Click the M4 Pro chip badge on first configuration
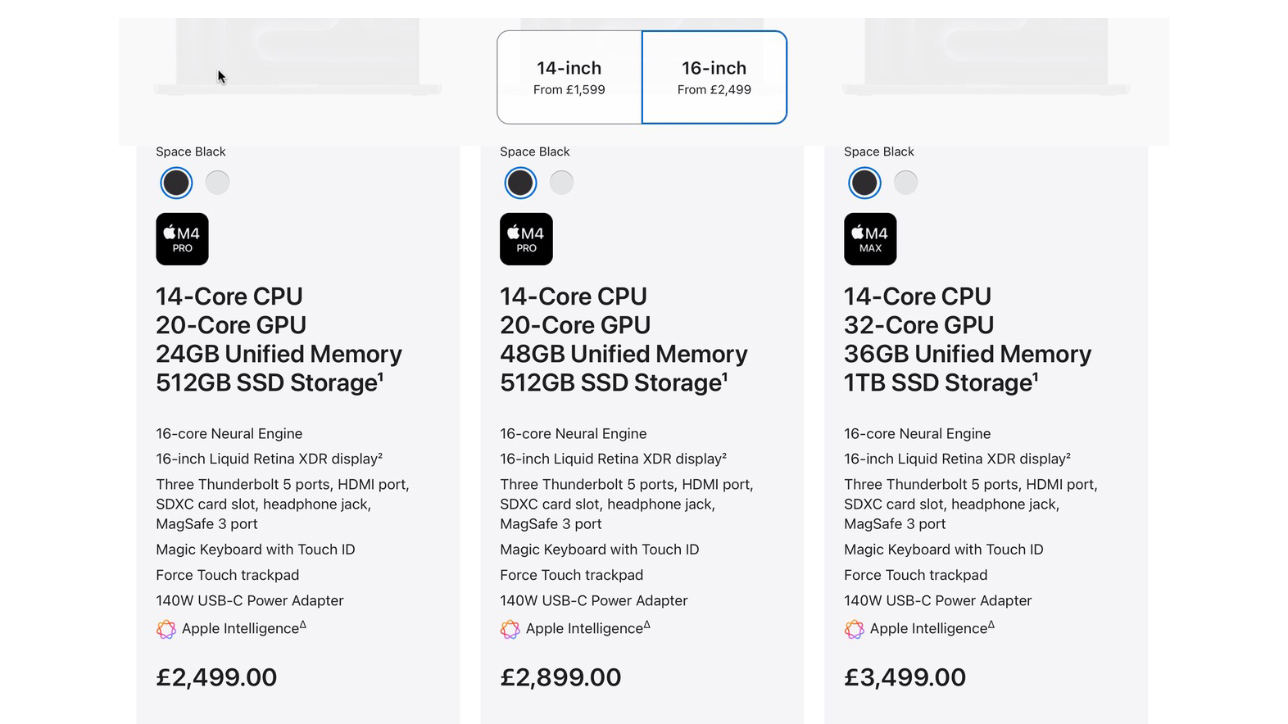Screen dimensions: 1288x724 pyautogui.click(x=181, y=238)
